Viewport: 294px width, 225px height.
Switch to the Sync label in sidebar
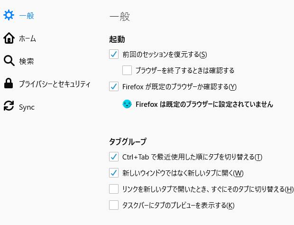27,107
